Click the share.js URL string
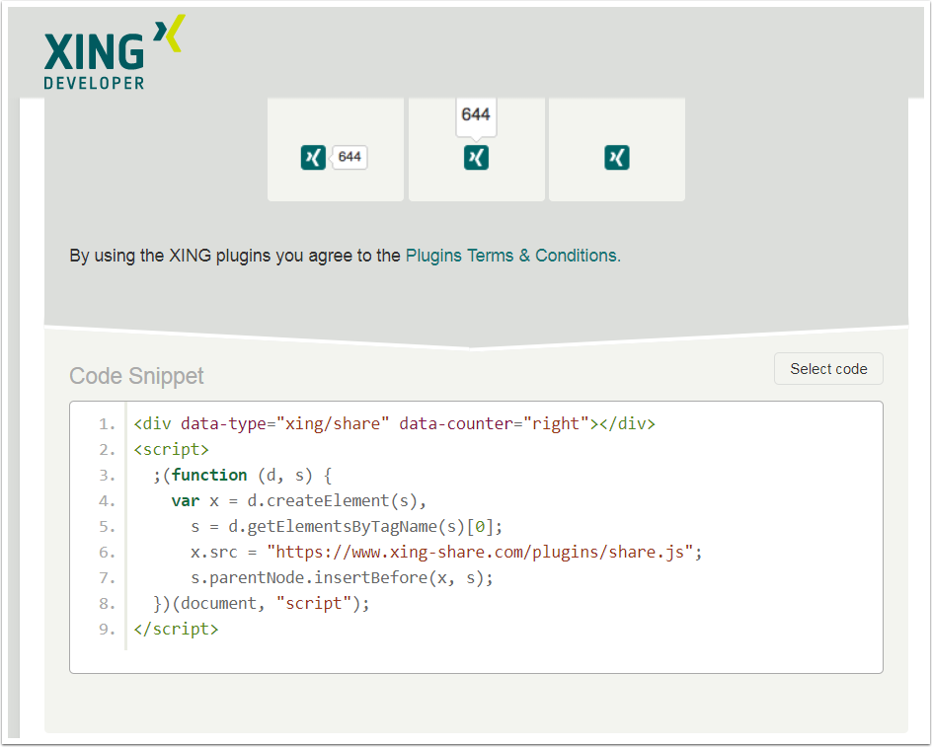The height and width of the screenshot is (747, 932). click(480, 552)
